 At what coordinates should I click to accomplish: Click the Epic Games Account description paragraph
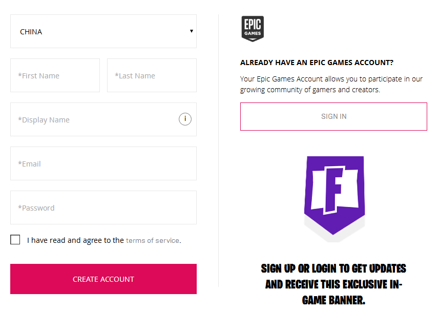[331, 84]
